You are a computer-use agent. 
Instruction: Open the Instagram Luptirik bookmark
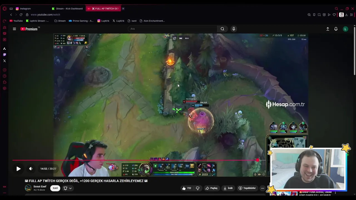pyautogui.click(x=103, y=21)
